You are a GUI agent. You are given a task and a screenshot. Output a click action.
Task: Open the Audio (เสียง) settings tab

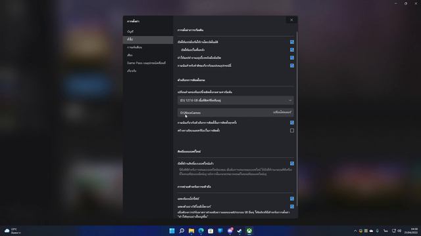(148, 55)
